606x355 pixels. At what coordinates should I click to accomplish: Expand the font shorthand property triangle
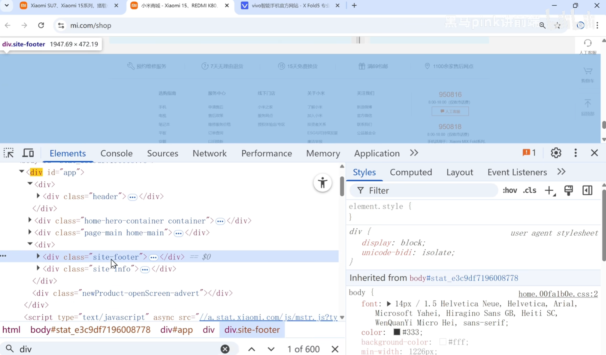(388, 304)
